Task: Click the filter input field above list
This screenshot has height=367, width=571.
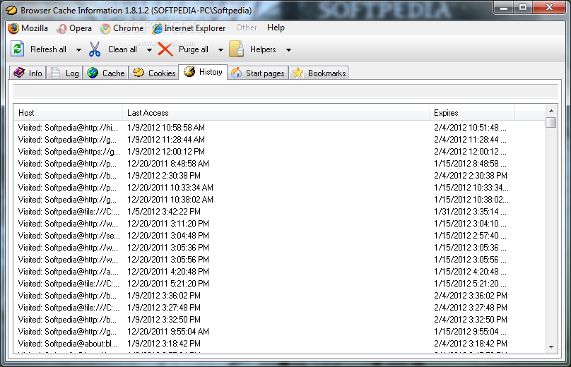Action: (x=285, y=91)
